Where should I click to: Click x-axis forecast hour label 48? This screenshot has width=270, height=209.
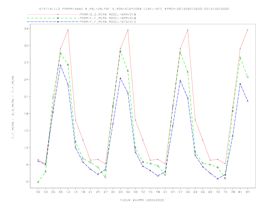tap(158, 192)
